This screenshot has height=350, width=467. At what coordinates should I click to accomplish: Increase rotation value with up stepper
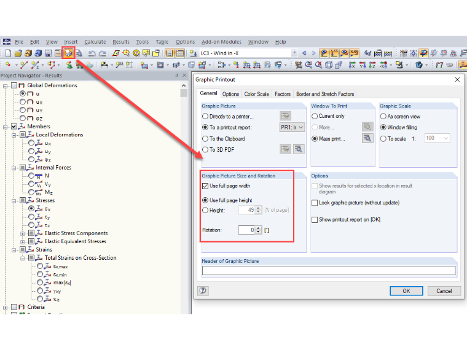(259, 228)
